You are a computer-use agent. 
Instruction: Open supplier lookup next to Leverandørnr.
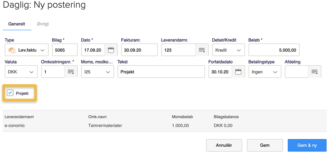201,50
